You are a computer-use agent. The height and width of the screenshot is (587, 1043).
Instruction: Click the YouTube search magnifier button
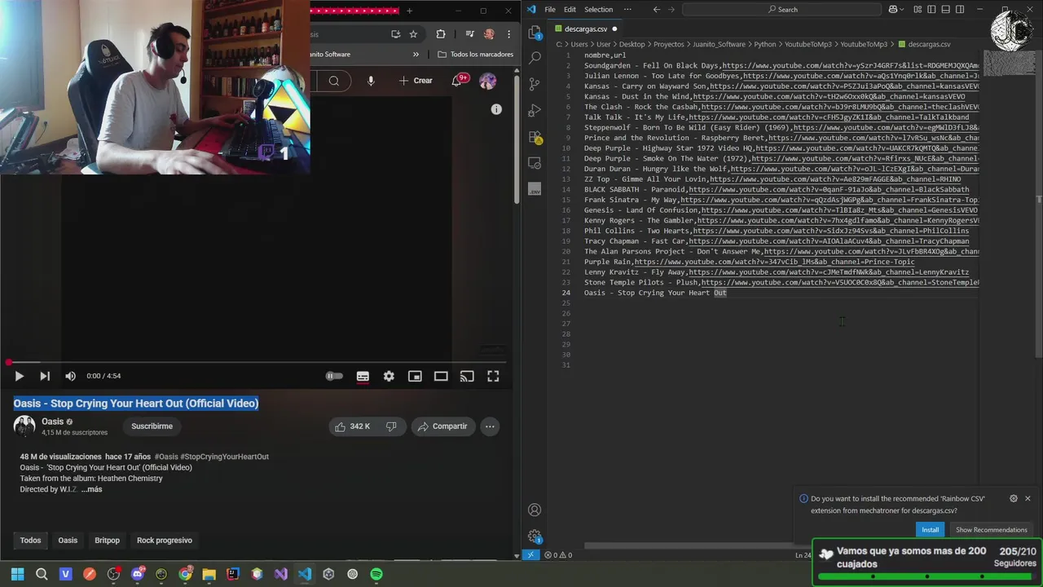pos(334,81)
